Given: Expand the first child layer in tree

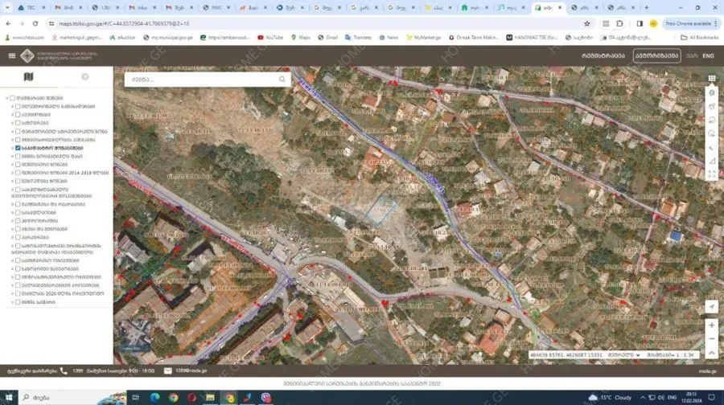Looking at the screenshot, I should click(12, 106).
